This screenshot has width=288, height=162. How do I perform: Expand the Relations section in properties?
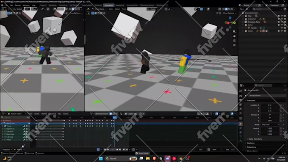(x=251, y=143)
